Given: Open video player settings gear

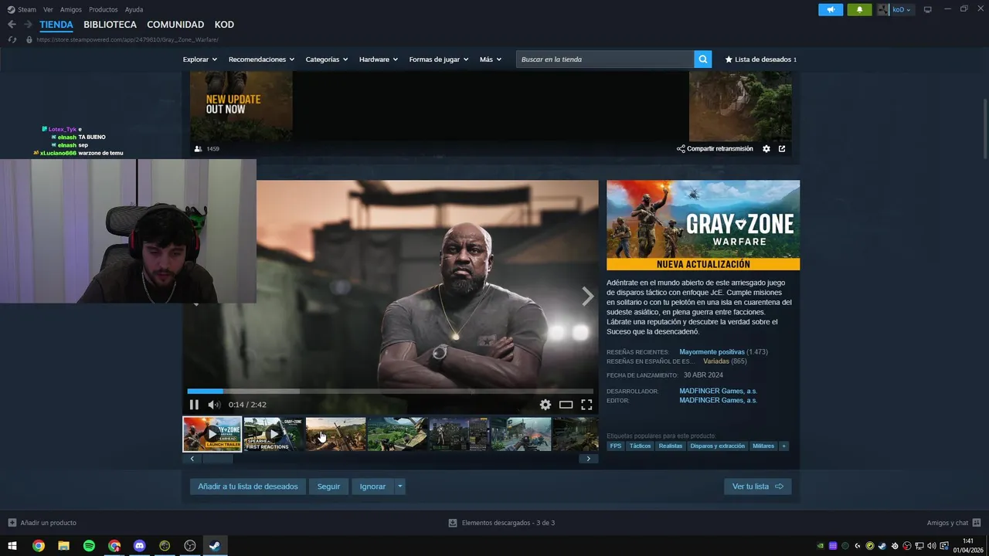Looking at the screenshot, I should coord(545,405).
